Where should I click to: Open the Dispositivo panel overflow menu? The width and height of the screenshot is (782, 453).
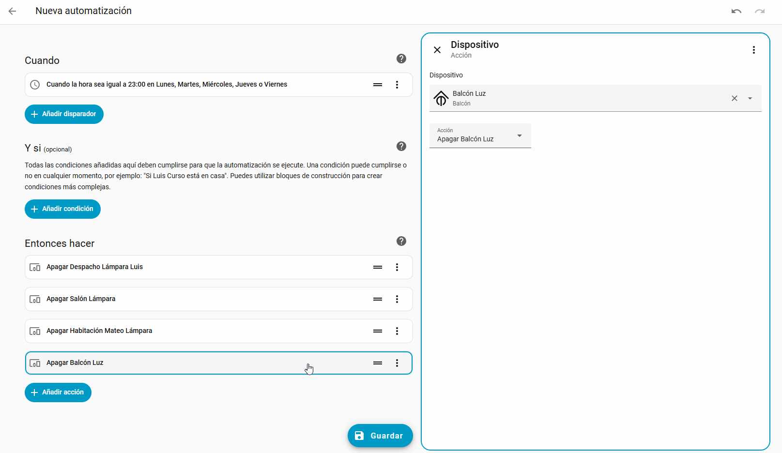(x=753, y=50)
